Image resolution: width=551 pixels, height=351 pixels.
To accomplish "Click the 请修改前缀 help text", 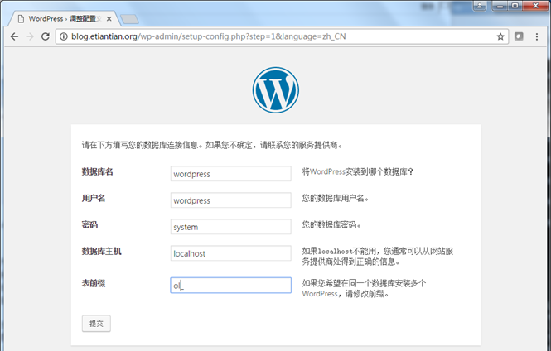I will point(364,289).
